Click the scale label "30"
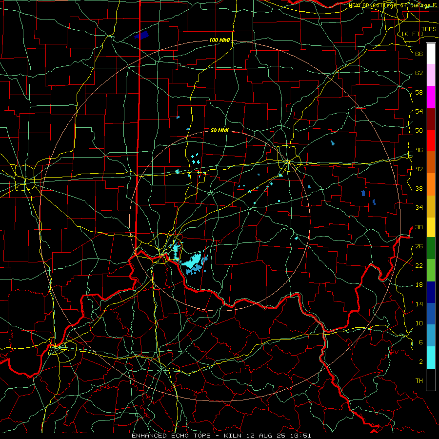 pos(419,227)
